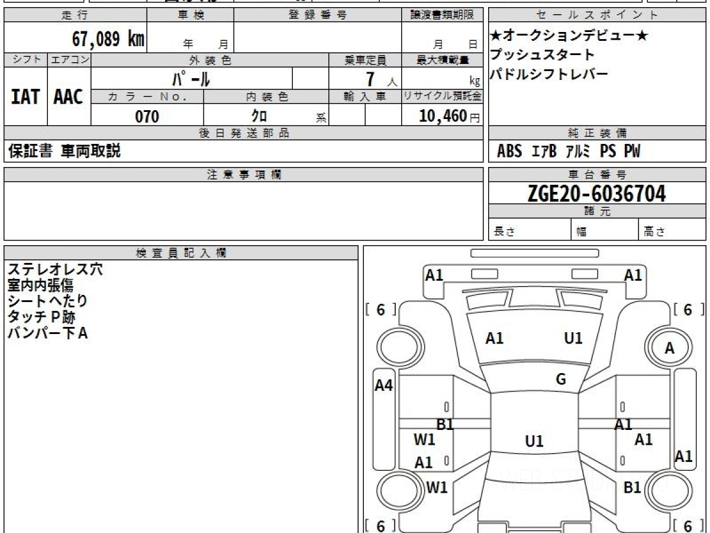Screen dimensions: 710x533
Task: Click the AAC air conditioner value
Action: (x=69, y=97)
